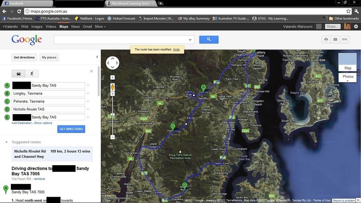This screenshot has width=361, height=203.
Task: Click the Pelverata, Tasmania destination field
Action: pyautogui.click(x=48, y=101)
